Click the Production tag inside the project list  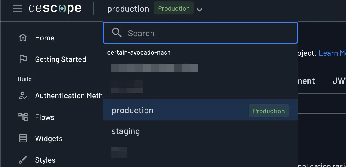269,111
